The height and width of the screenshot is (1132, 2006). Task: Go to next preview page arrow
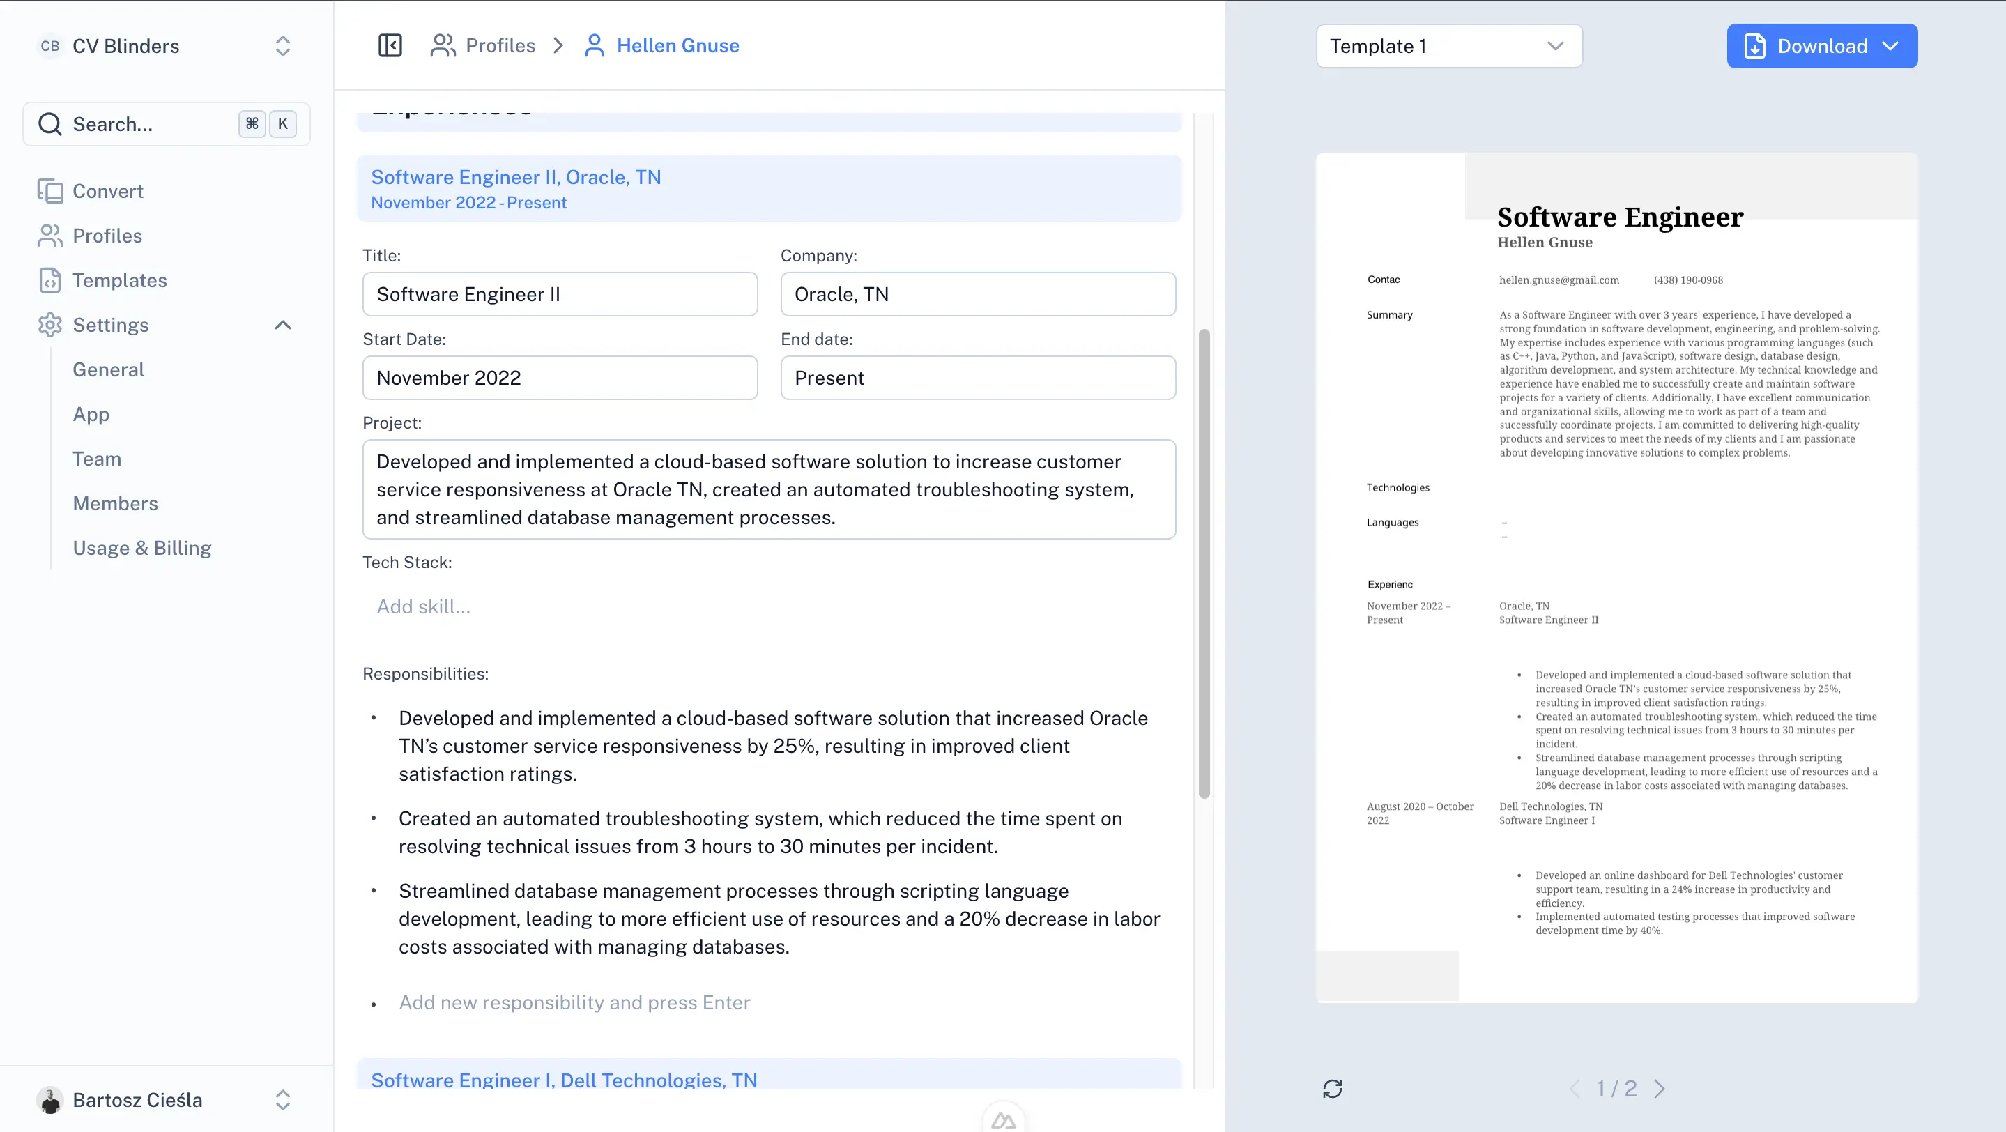pyautogui.click(x=1660, y=1088)
